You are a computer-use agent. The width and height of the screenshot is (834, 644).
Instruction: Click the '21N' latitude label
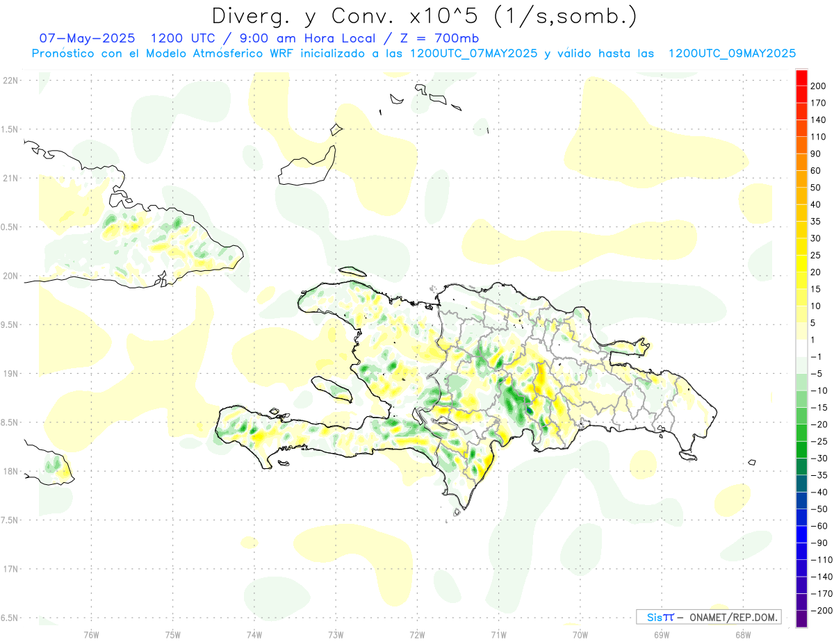[x=10, y=178]
